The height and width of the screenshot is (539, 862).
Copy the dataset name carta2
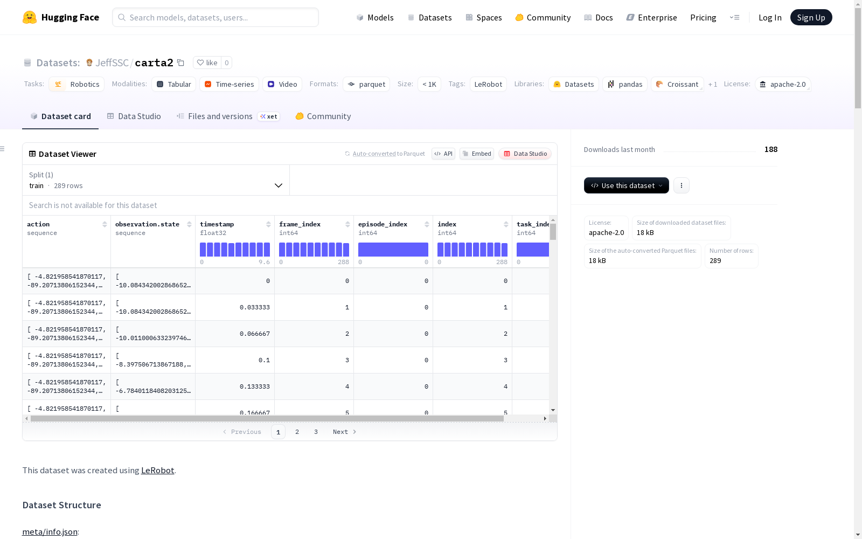click(x=181, y=63)
